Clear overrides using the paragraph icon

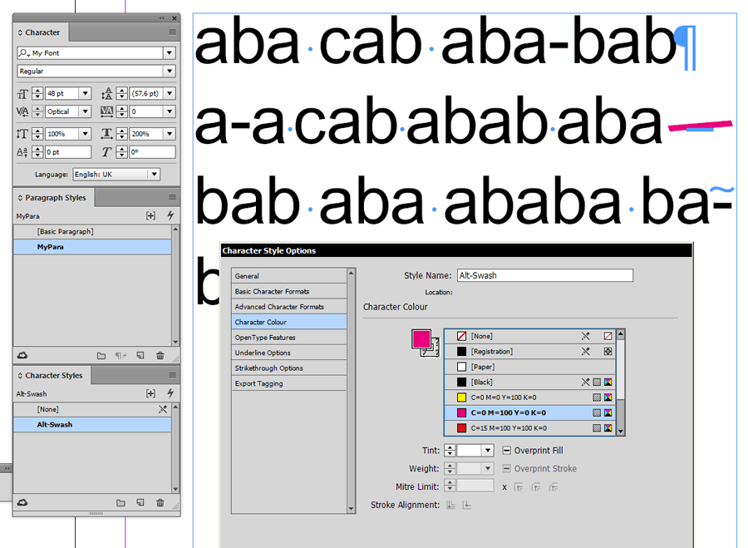point(119,355)
